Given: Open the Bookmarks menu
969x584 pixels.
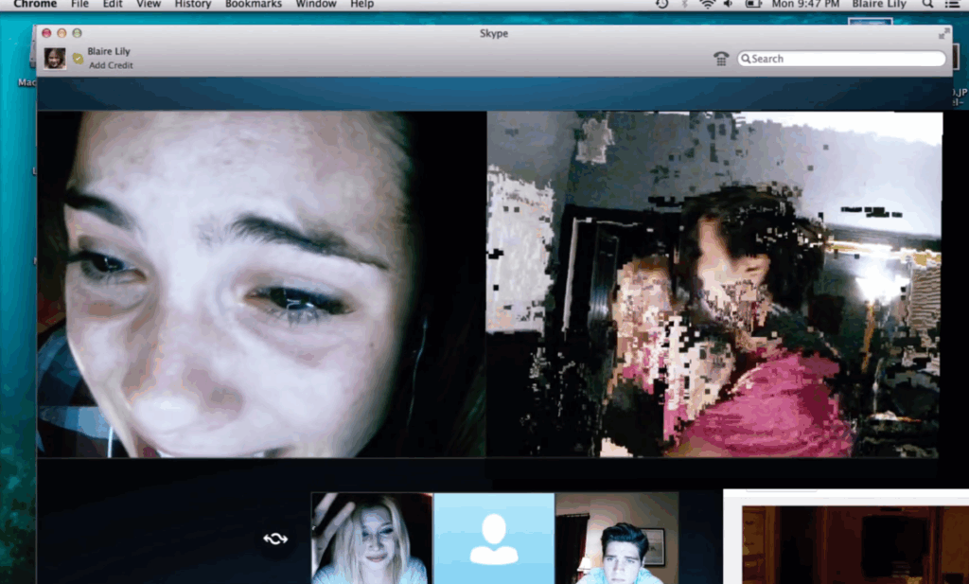Looking at the screenshot, I should click(251, 5).
